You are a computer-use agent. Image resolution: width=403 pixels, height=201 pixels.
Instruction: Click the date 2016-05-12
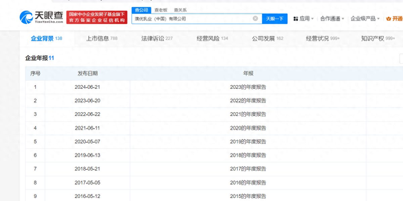(87, 196)
